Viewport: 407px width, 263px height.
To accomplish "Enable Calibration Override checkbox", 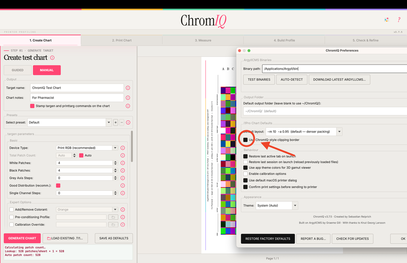I will [x=12, y=224].
